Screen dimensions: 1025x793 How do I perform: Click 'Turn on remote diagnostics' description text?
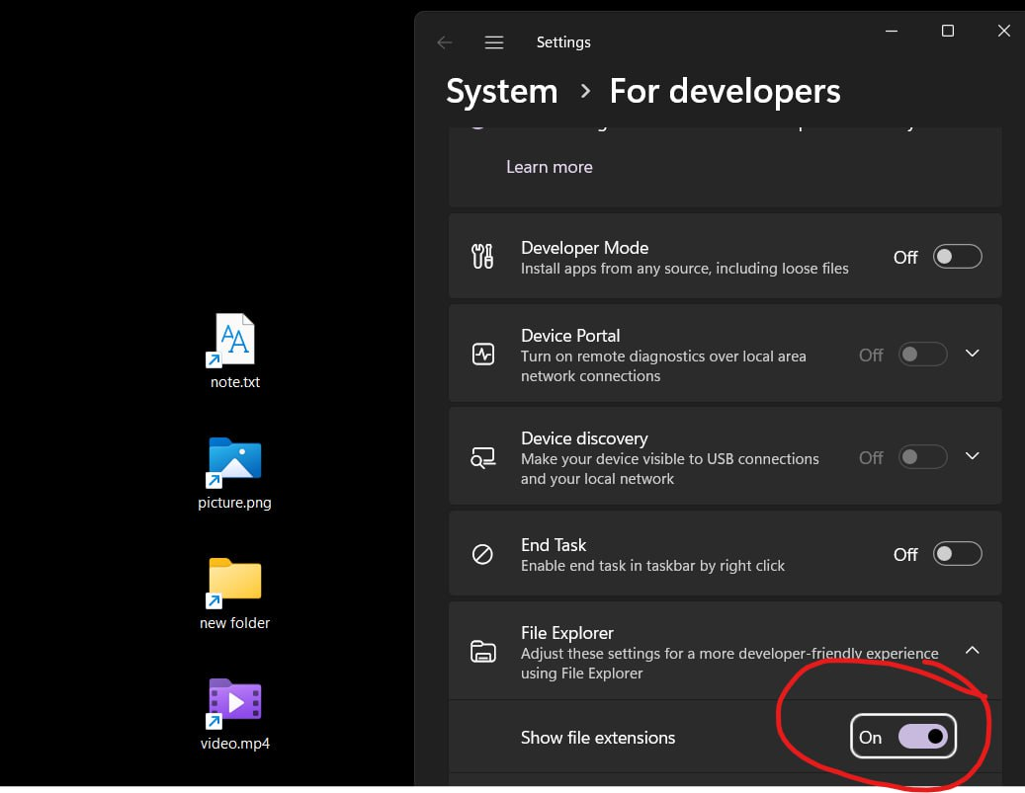[x=663, y=365]
